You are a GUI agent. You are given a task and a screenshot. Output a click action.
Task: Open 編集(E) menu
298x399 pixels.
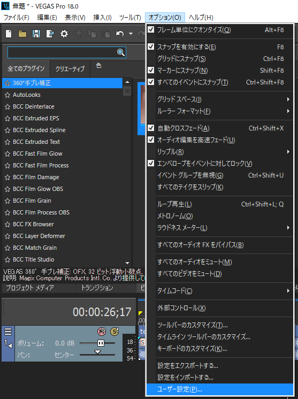[x=47, y=18]
